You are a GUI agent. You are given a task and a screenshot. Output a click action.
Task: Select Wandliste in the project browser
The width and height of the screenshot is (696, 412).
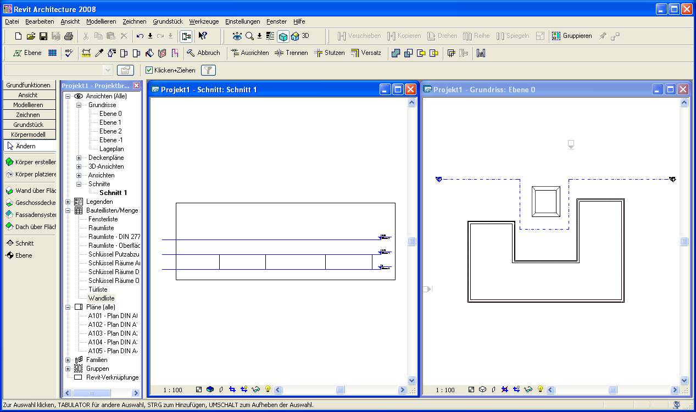(102, 298)
